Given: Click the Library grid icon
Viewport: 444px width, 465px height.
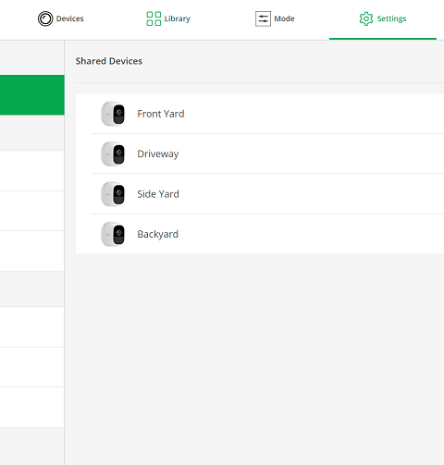Looking at the screenshot, I should 154,18.
